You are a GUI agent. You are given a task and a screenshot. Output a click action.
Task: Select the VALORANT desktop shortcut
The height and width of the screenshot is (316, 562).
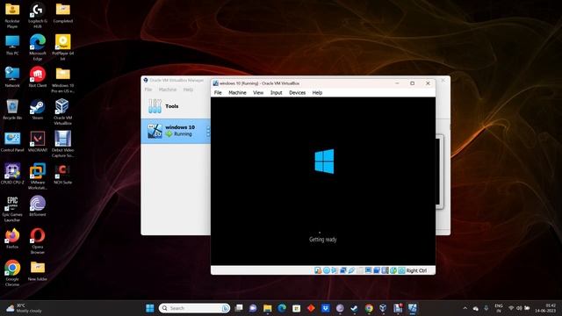pyautogui.click(x=37, y=142)
